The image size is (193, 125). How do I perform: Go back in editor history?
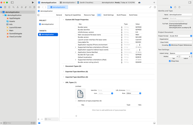click(43, 7)
